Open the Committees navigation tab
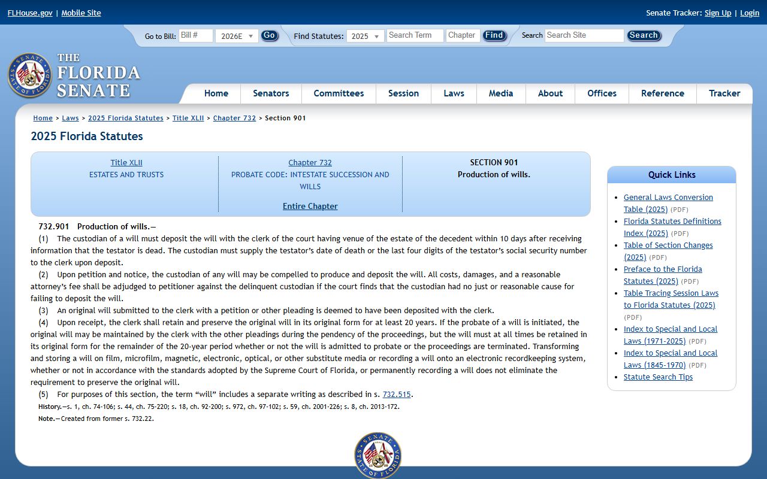Image resolution: width=767 pixels, height=479 pixels. click(x=339, y=93)
